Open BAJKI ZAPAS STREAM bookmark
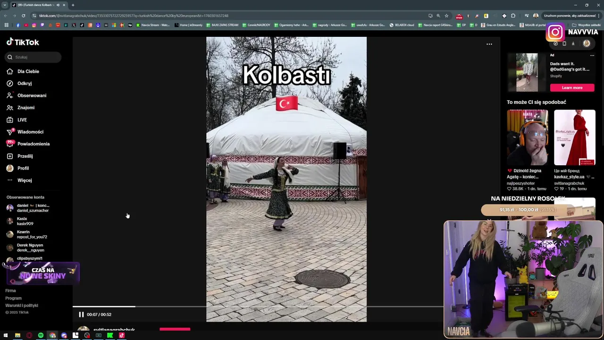 tap(223, 25)
